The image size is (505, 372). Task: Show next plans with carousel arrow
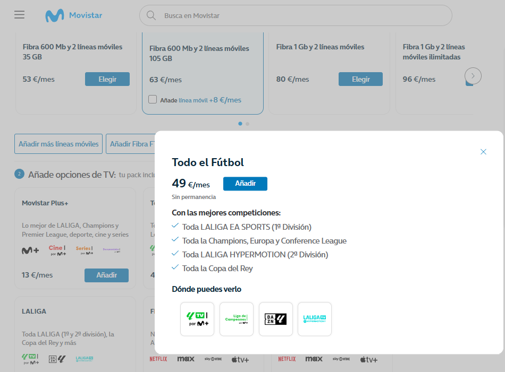pyautogui.click(x=473, y=76)
